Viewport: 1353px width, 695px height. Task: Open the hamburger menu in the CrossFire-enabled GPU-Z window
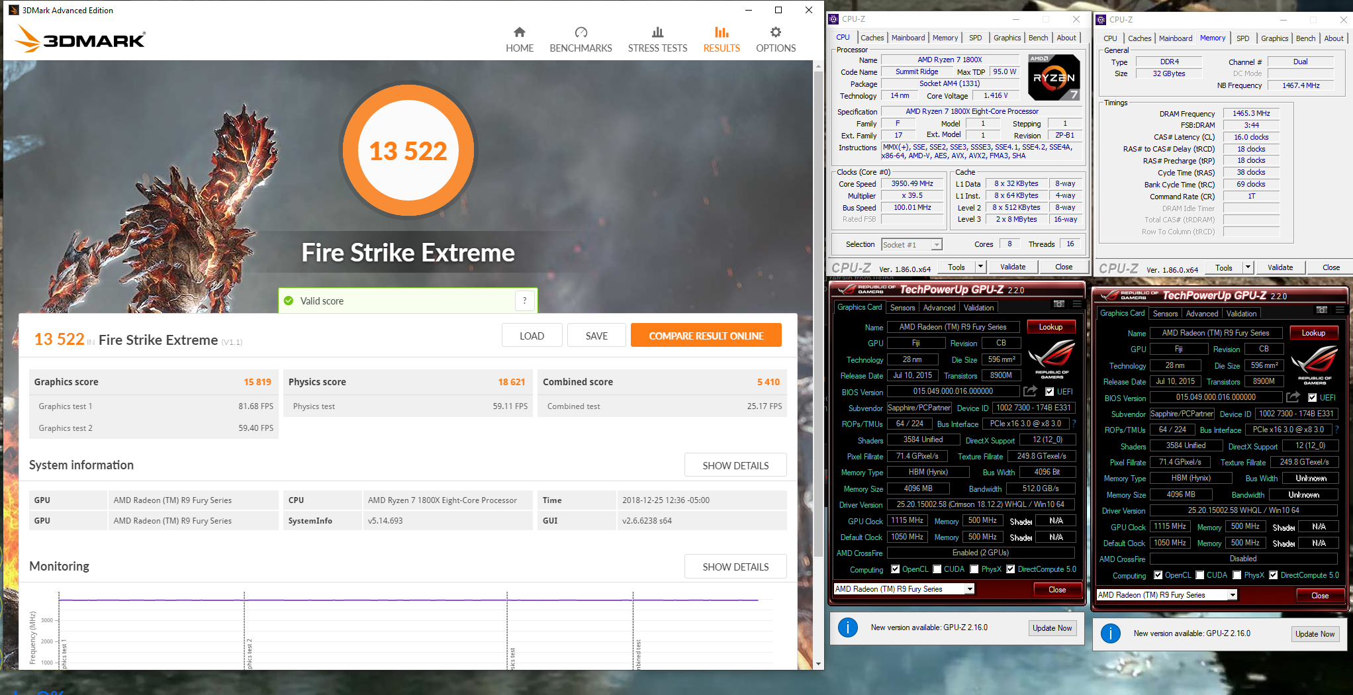coord(1077,304)
